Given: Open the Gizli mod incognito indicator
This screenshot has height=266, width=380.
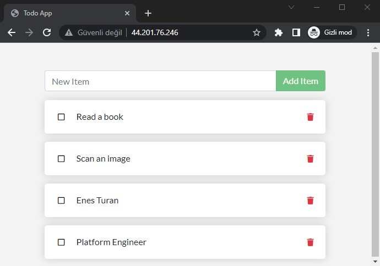Looking at the screenshot, I should point(332,32).
